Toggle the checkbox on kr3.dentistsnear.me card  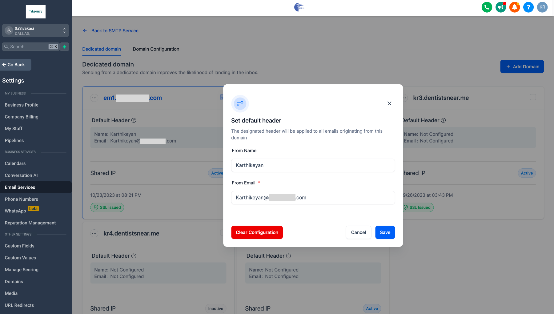533,97
